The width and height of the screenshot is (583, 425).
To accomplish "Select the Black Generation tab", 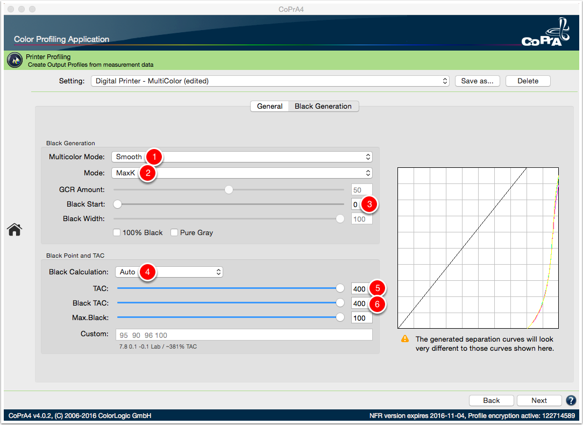I will coord(323,107).
